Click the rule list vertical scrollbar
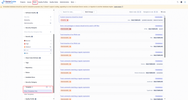Viewport: 188px width, 100px height. pyautogui.click(x=165, y=37)
